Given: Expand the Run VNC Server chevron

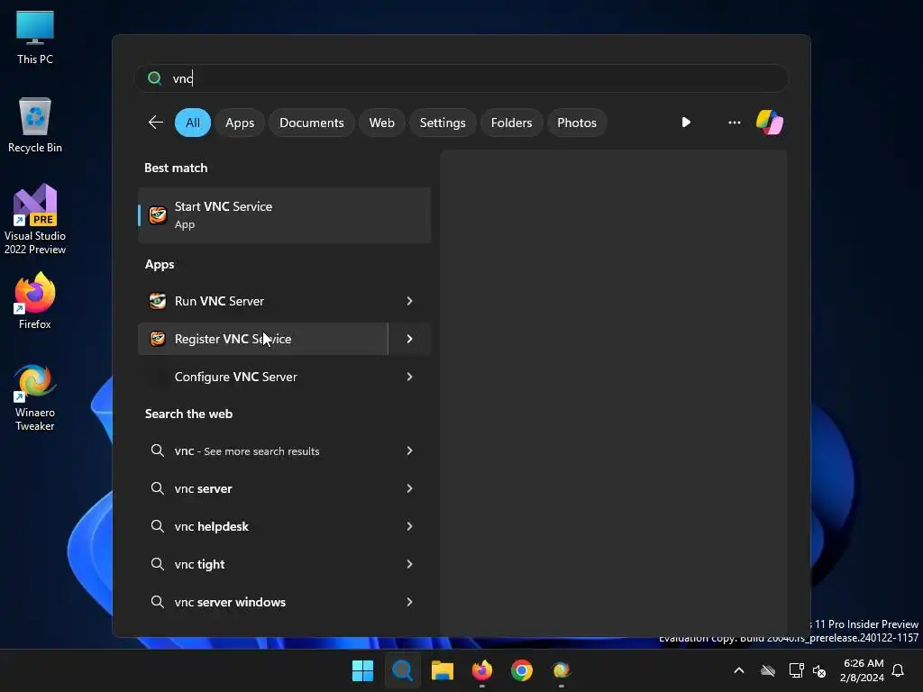Looking at the screenshot, I should [x=410, y=301].
